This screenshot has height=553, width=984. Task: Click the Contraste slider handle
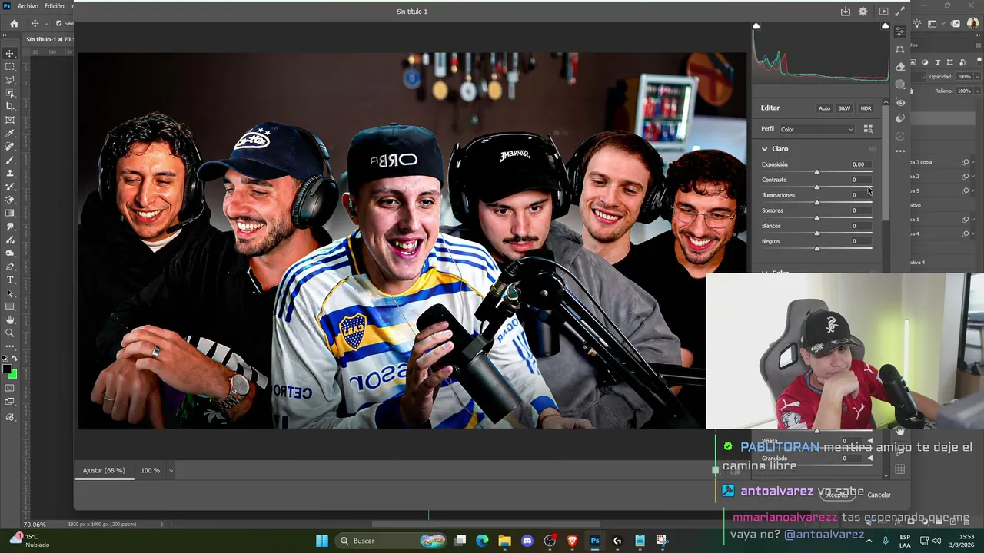[x=817, y=187]
